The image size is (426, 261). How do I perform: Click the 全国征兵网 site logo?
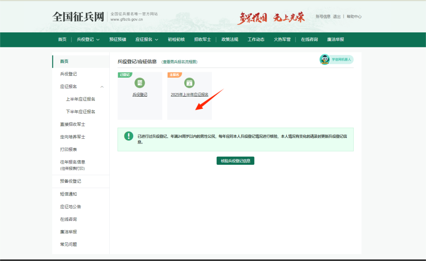tap(78, 16)
